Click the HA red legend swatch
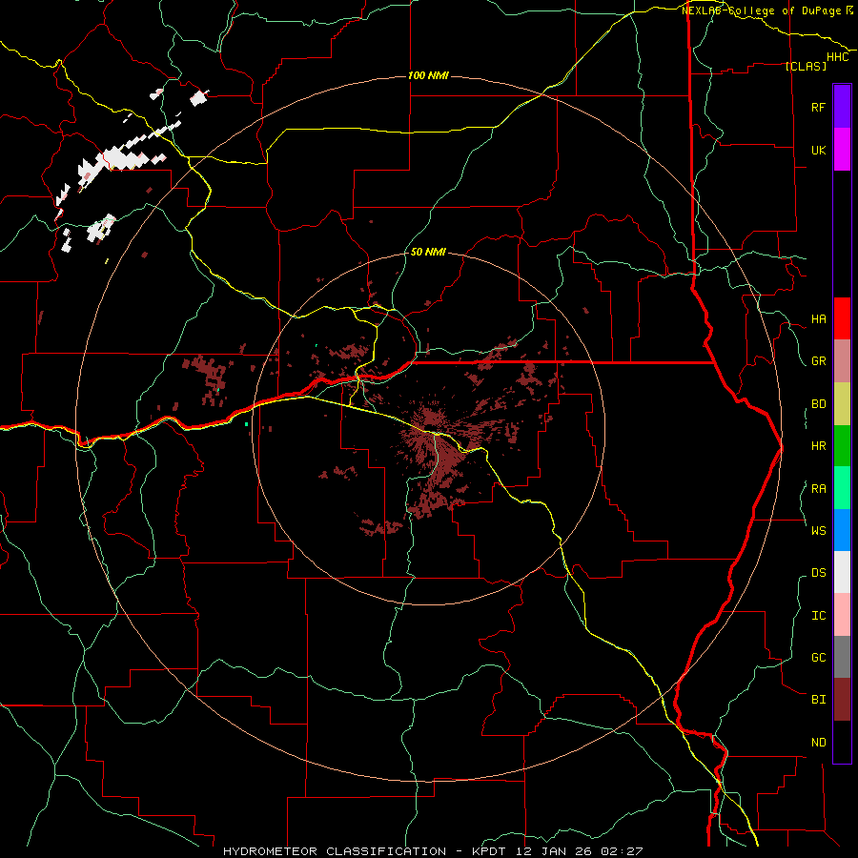 [x=842, y=318]
